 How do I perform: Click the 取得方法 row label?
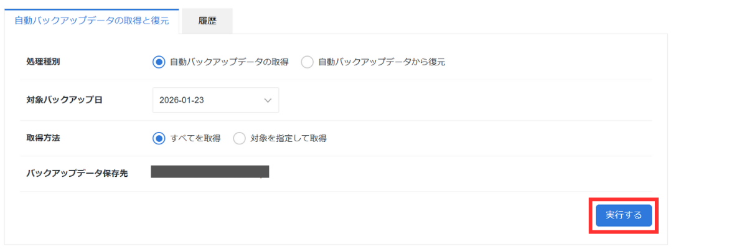tap(43, 138)
